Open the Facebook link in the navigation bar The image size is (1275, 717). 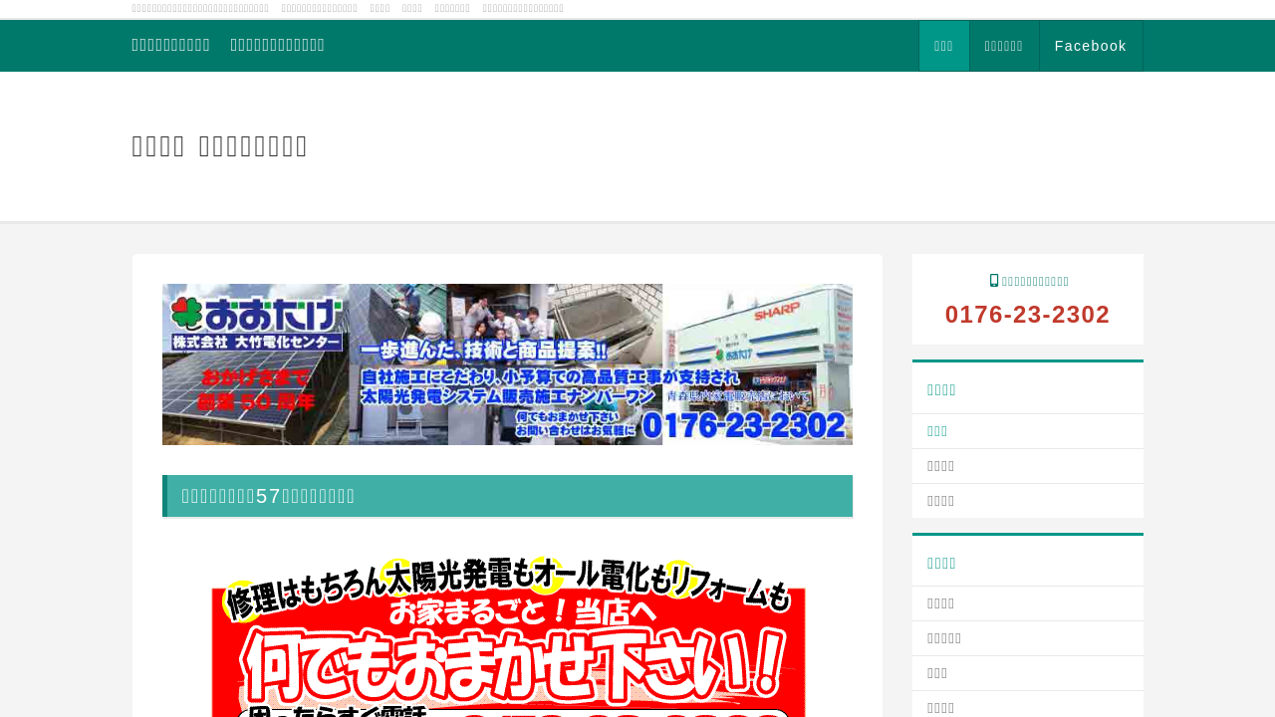(x=1091, y=46)
